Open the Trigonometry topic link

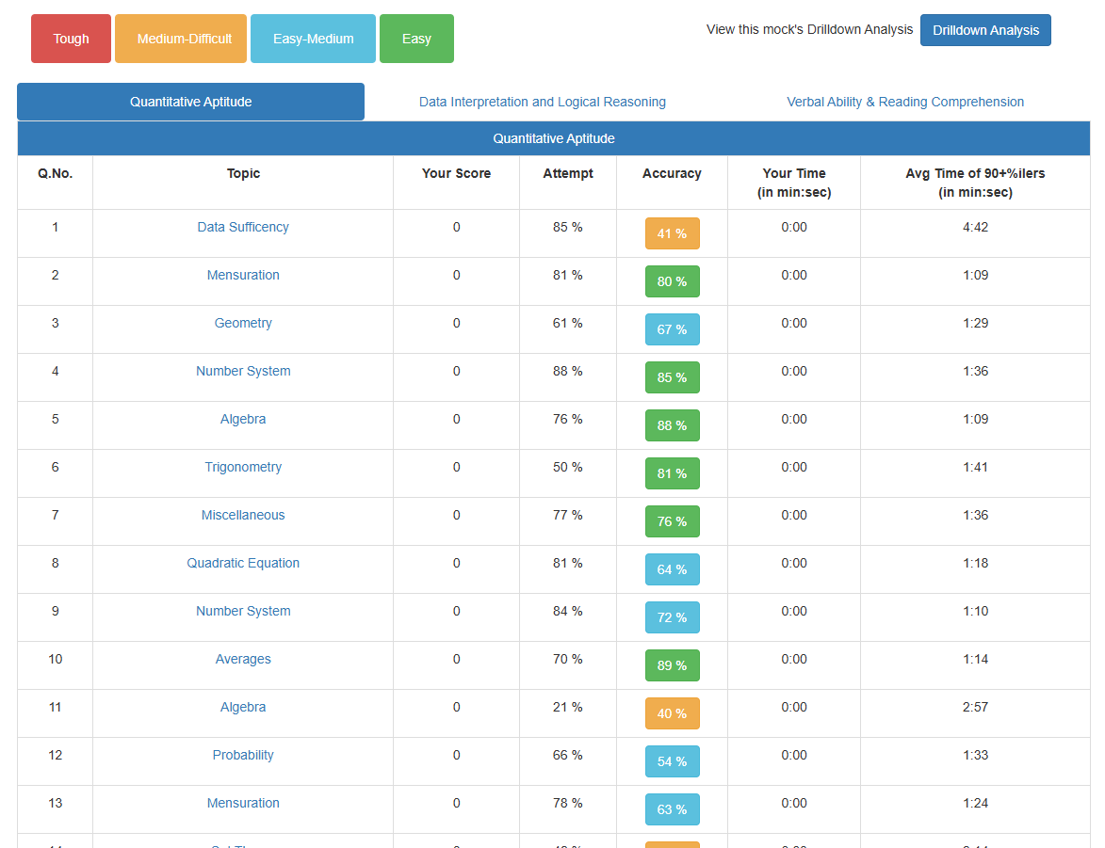(x=243, y=467)
